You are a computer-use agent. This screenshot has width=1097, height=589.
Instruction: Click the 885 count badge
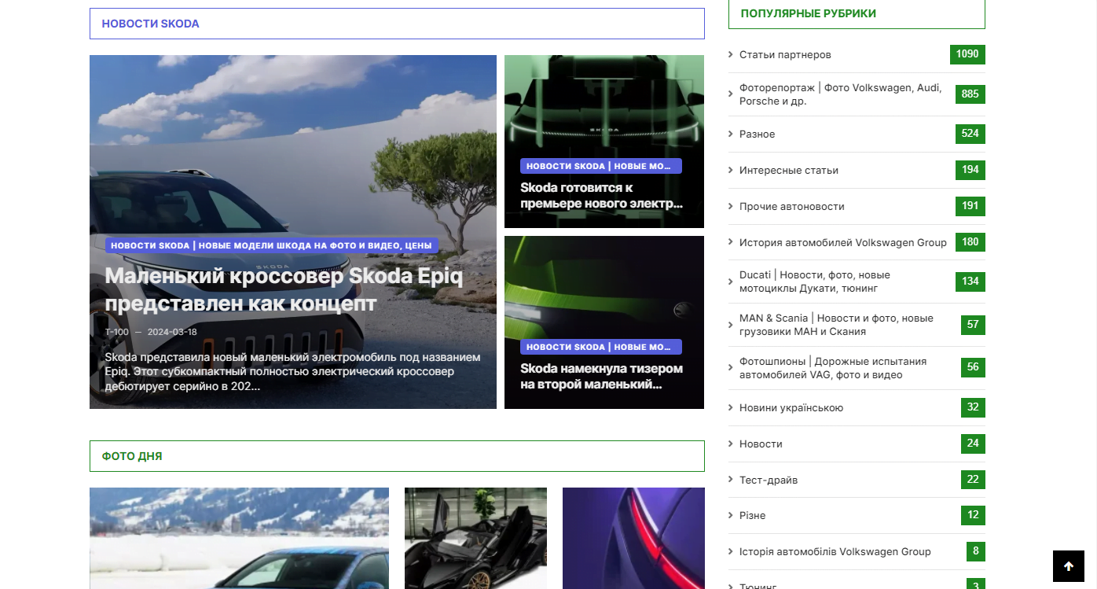[970, 94]
